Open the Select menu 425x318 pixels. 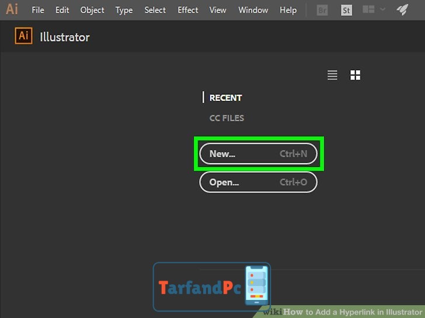click(x=155, y=10)
